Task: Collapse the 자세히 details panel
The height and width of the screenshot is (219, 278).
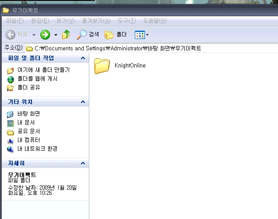Action: 83,163
